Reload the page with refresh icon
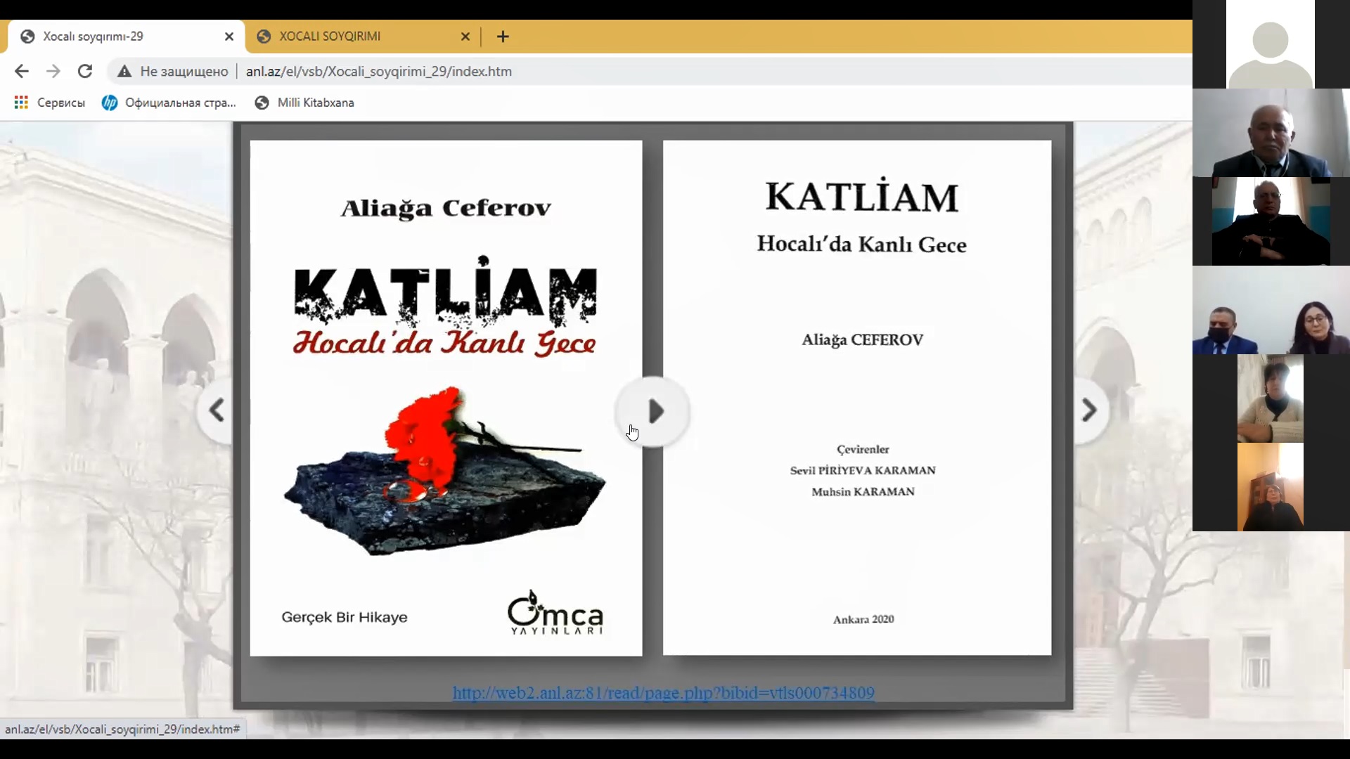 click(x=85, y=71)
